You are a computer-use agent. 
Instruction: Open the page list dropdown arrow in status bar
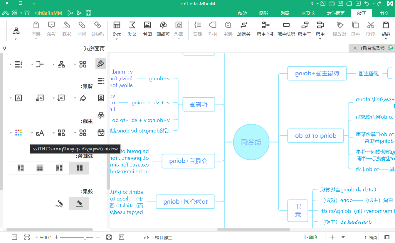(x=343, y=237)
